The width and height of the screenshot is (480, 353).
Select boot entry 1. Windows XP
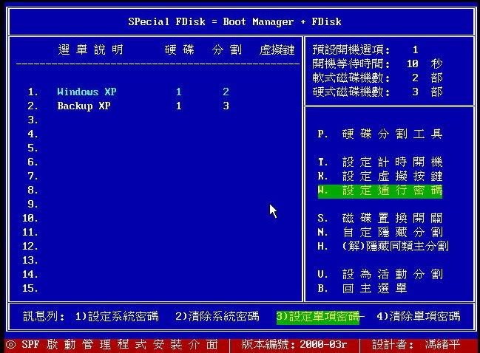(128, 92)
